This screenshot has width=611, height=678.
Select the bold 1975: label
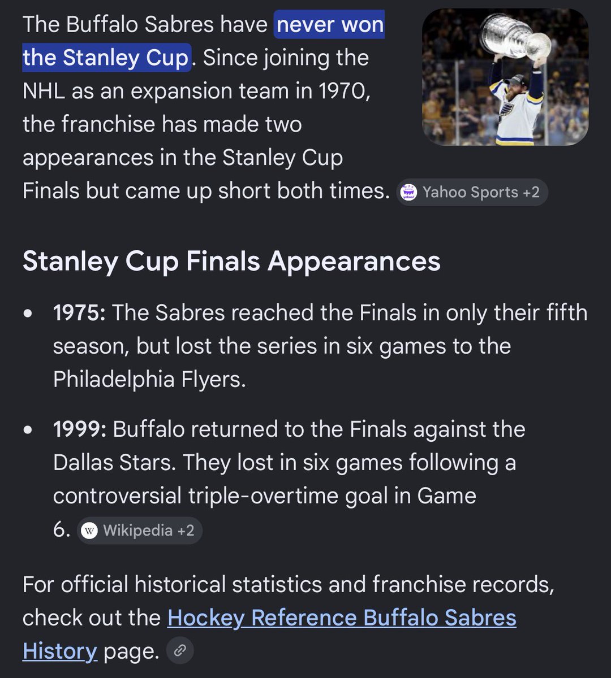click(x=79, y=312)
